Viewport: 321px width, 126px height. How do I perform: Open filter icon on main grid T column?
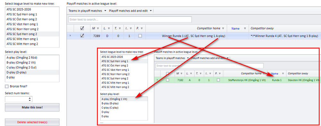(x=120, y=29)
